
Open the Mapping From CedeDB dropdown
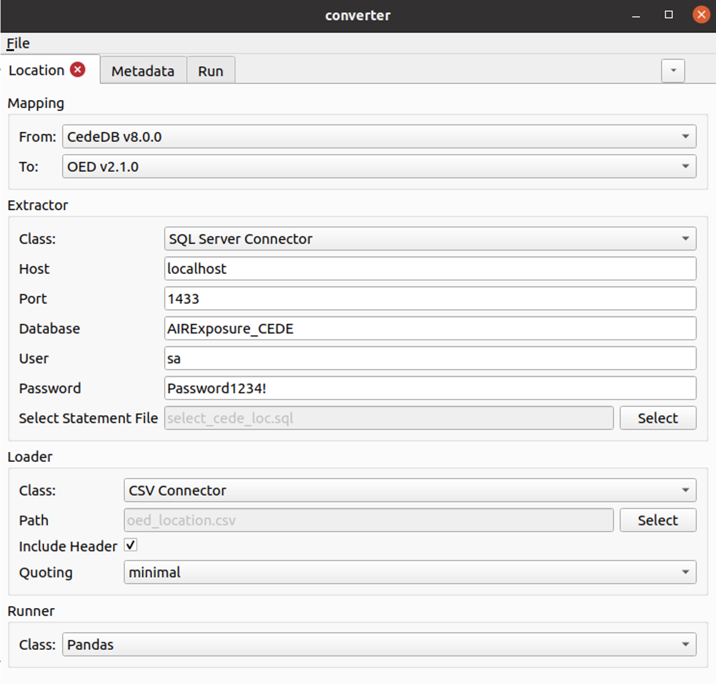click(379, 137)
